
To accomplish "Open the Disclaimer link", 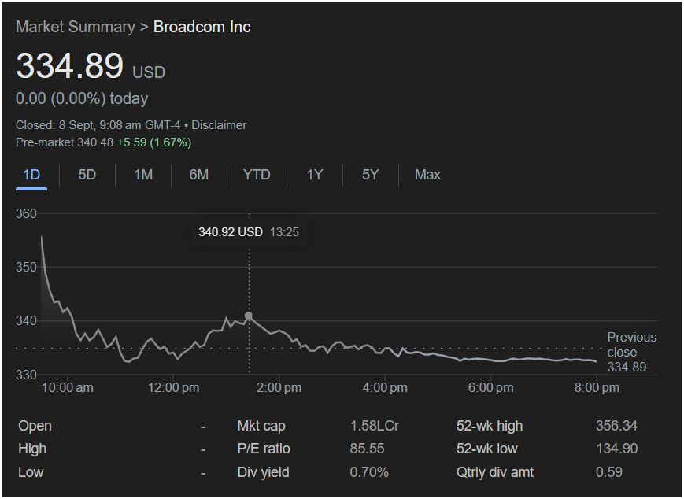I will 219,125.
